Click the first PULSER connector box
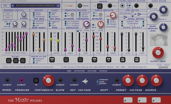This screenshot has height=104, width=171. point(123,60)
